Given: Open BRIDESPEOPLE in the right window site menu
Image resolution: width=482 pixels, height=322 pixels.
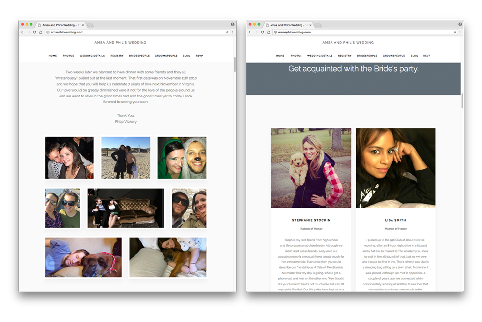Looking at the screenshot, I should (x=367, y=56).
